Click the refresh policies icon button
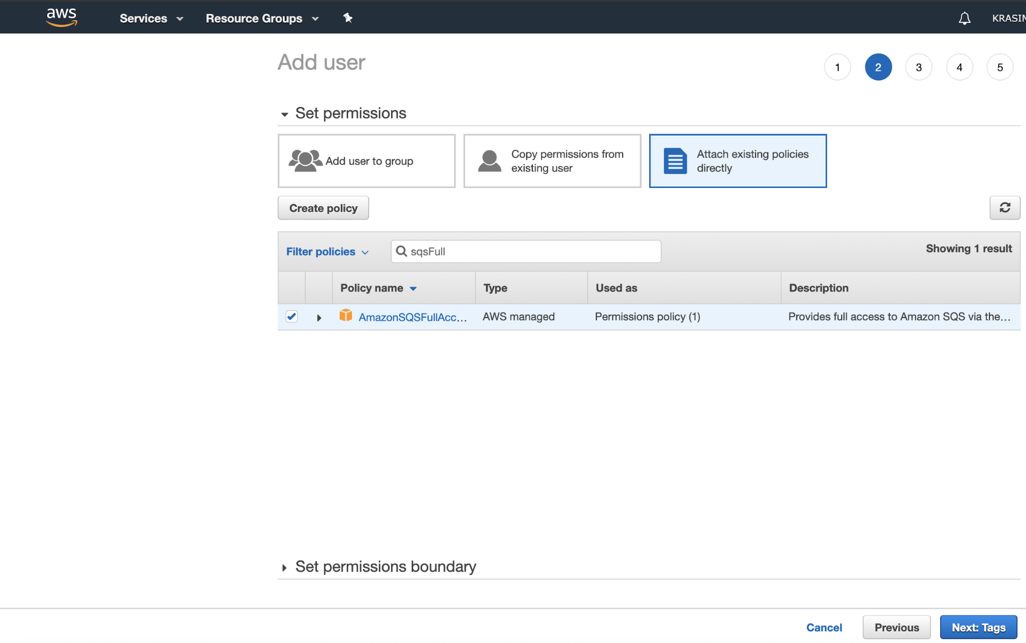 [1004, 207]
